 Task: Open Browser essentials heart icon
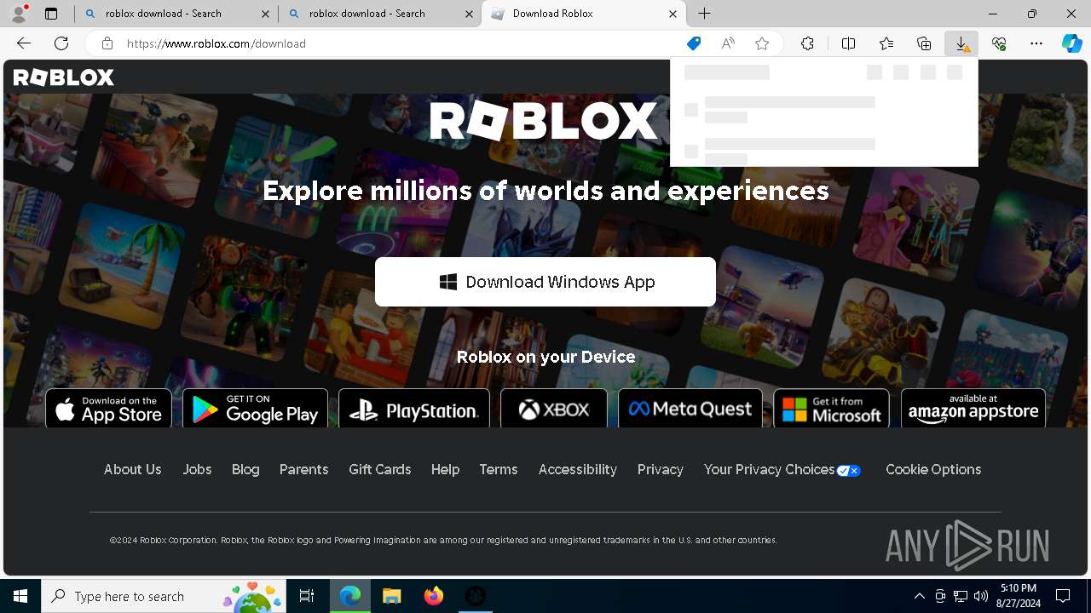(x=999, y=43)
